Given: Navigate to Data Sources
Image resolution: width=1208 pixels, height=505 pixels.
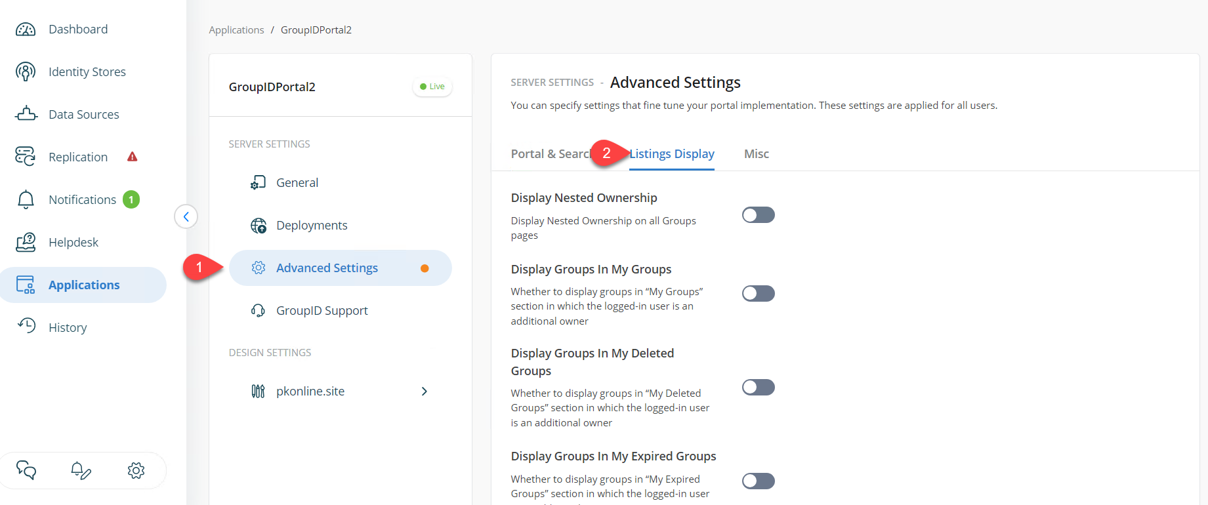Looking at the screenshot, I should coord(84,115).
